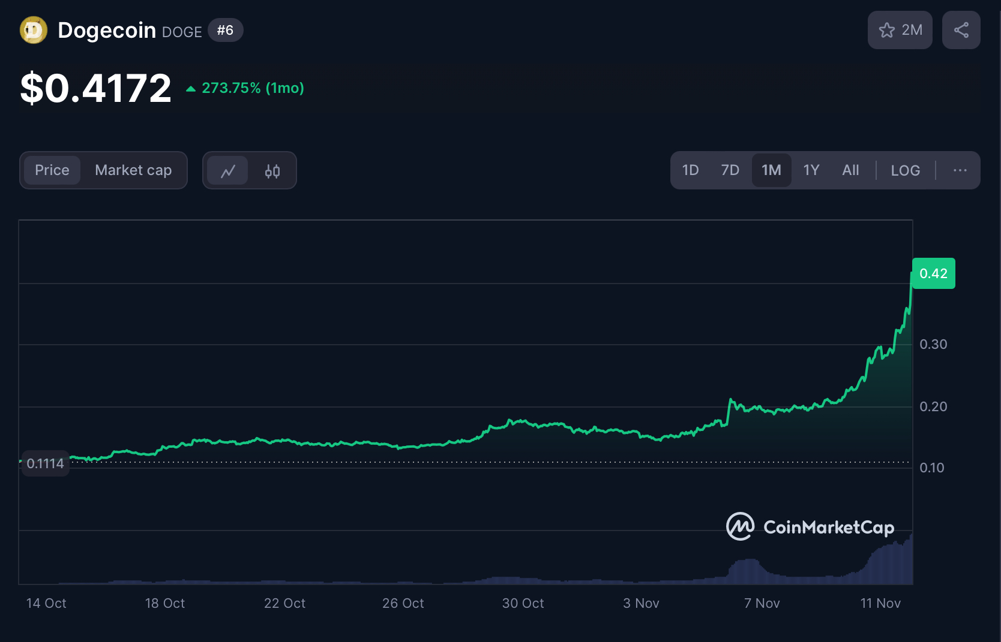Toggle LOG scale on chart

[x=905, y=170]
